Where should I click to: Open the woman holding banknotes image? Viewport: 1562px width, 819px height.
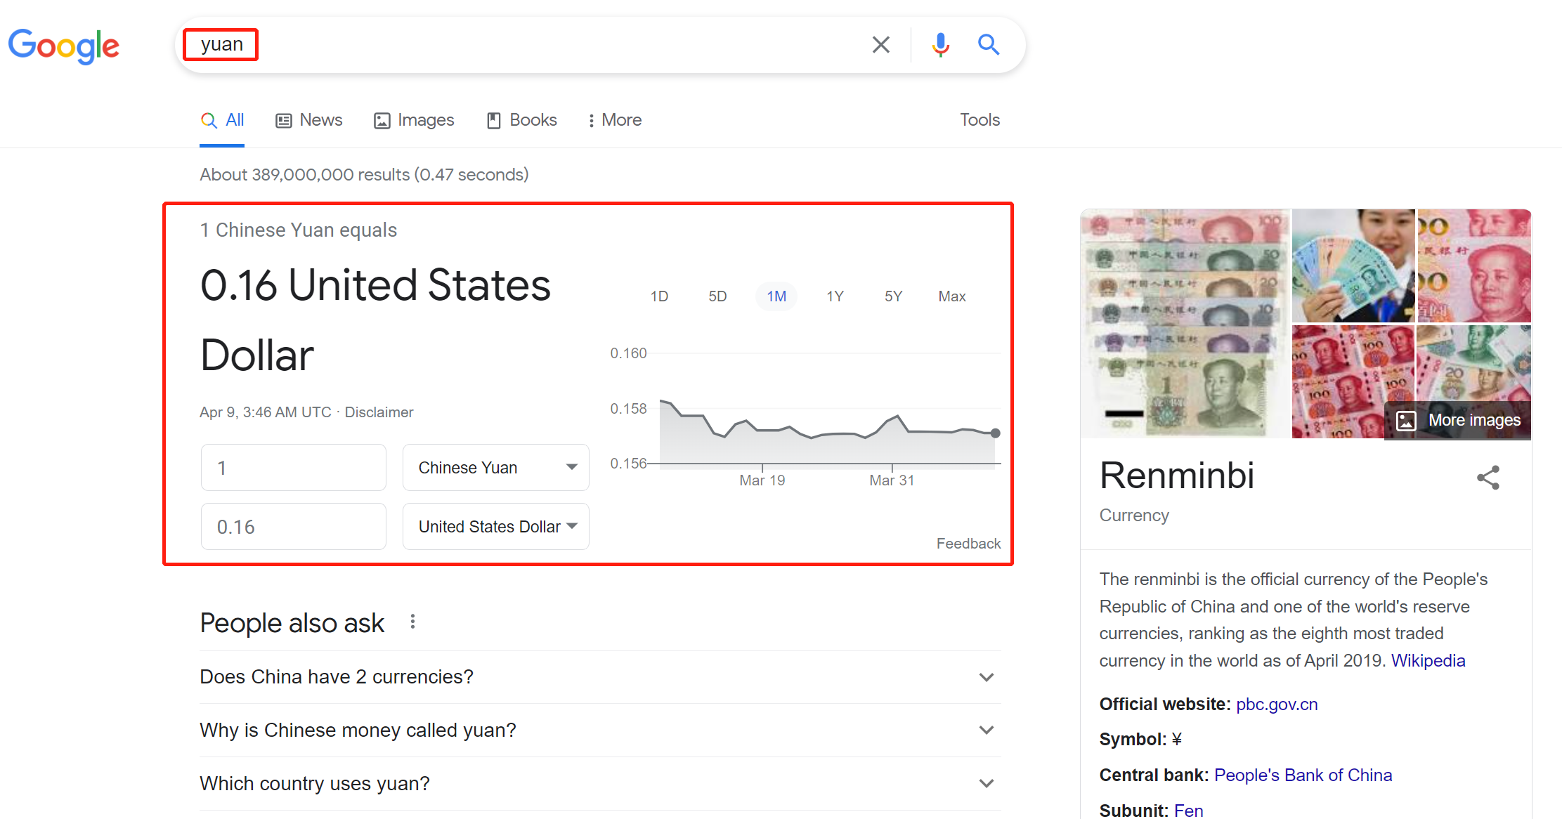[1353, 266]
